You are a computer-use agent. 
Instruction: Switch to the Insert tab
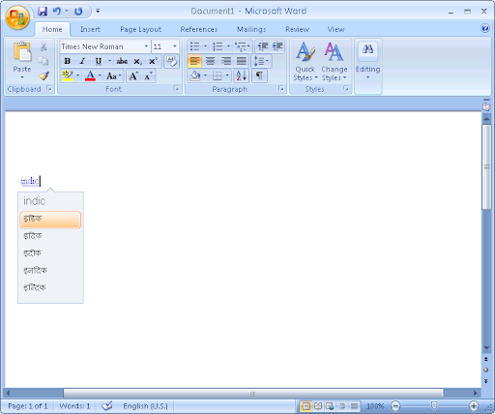90,29
